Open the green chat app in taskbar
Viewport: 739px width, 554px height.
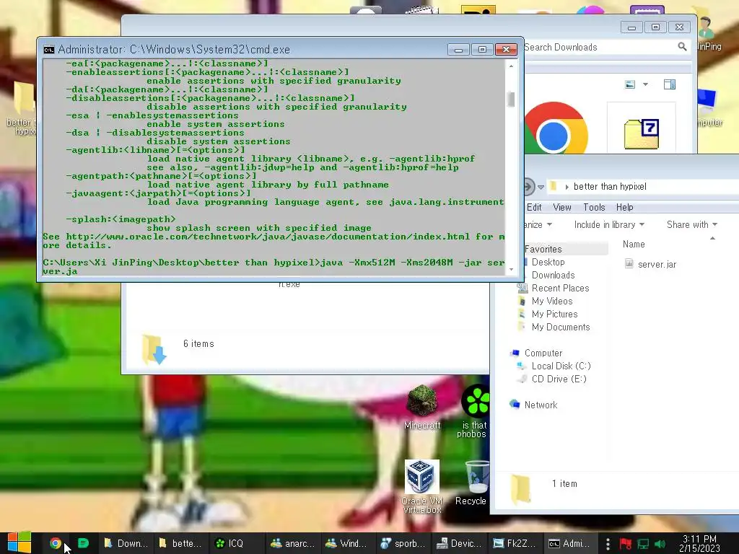(x=83, y=543)
